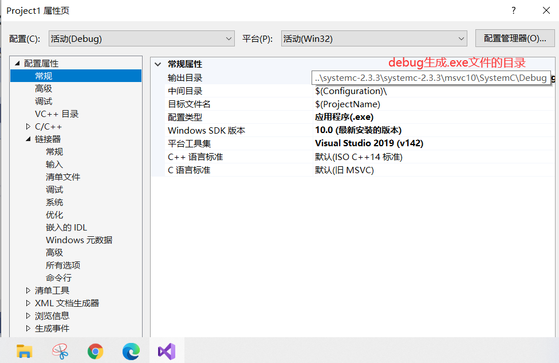Viewport: 559px width, 363px height.
Task: Click the help question mark icon
Action: (513, 10)
